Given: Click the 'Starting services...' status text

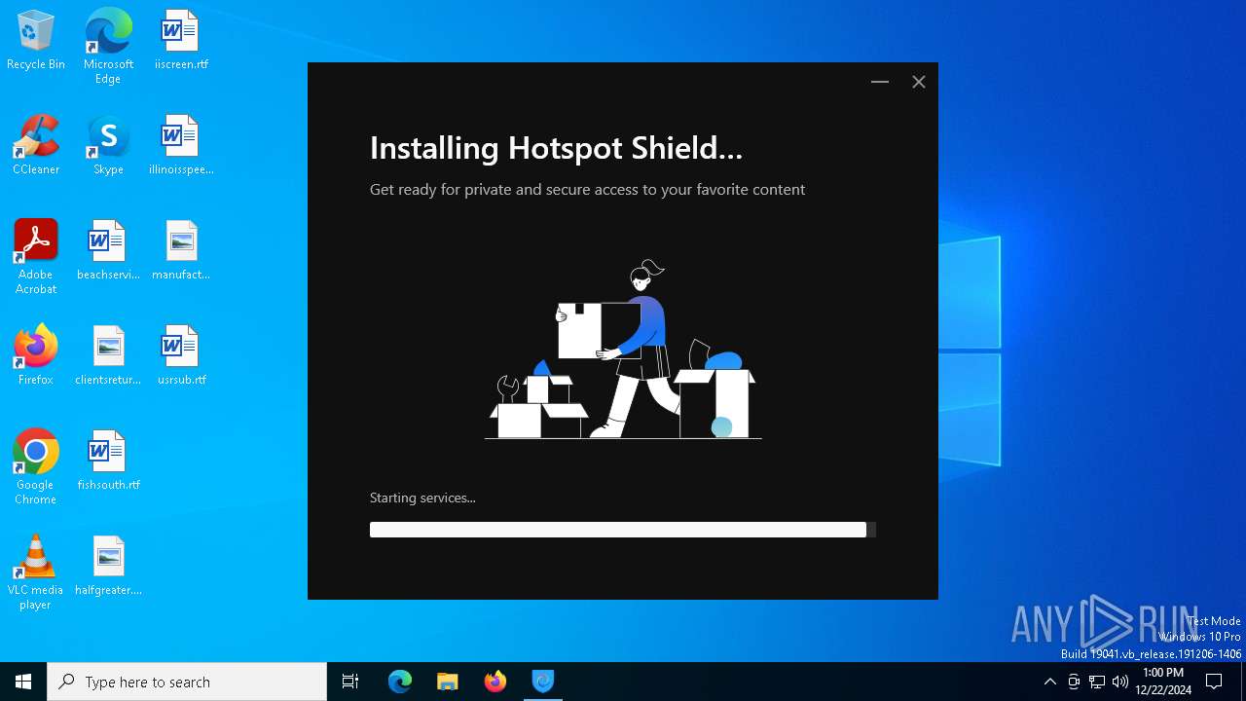Looking at the screenshot, I should coord(422,498).
